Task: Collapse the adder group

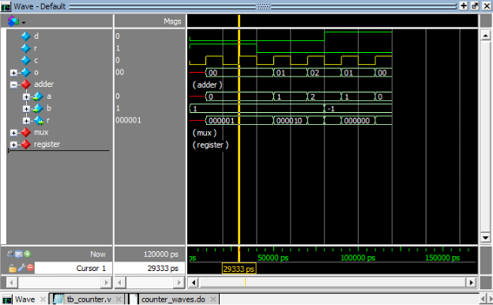Action: coord(13,85)
